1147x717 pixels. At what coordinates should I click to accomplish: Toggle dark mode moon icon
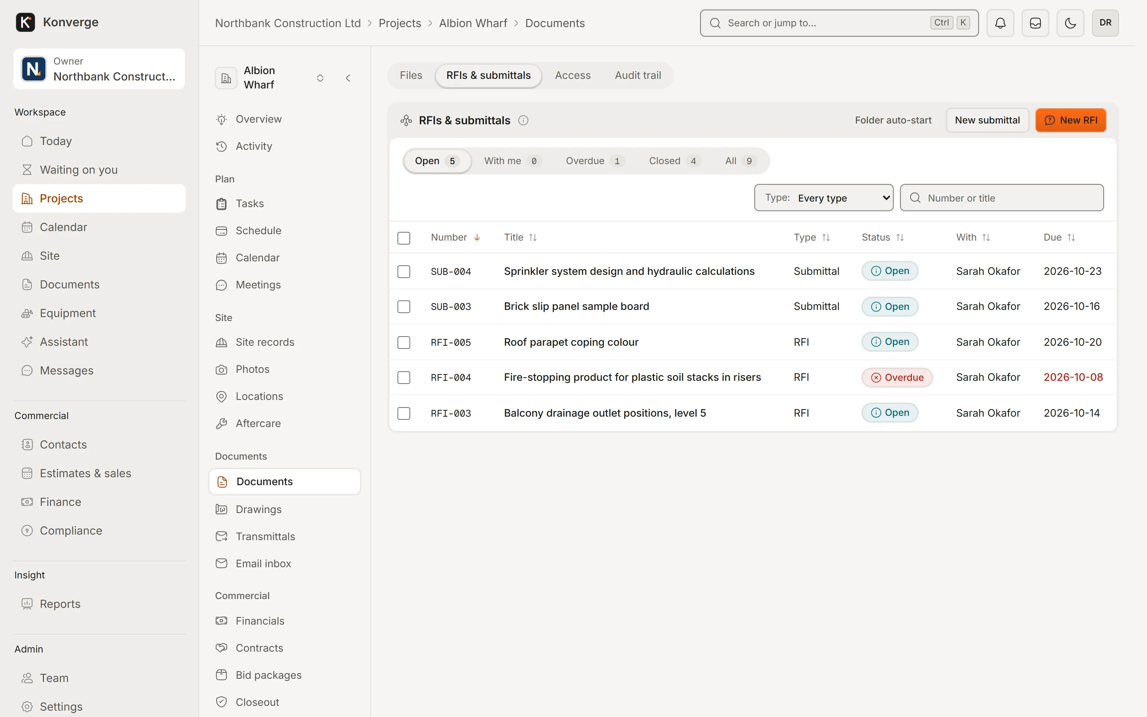1070,23
